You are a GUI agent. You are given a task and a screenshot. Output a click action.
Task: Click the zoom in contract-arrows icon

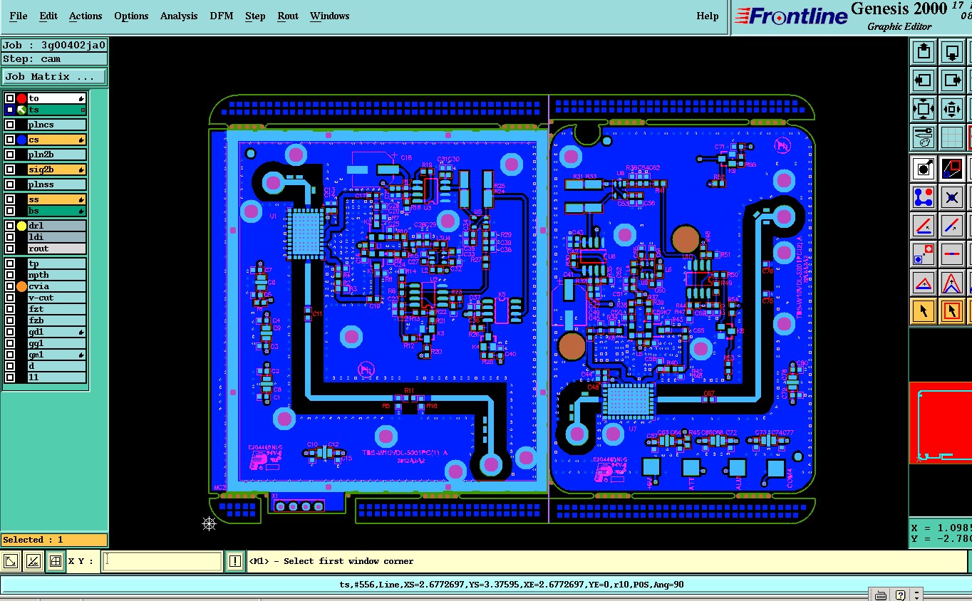click(953, 109)
